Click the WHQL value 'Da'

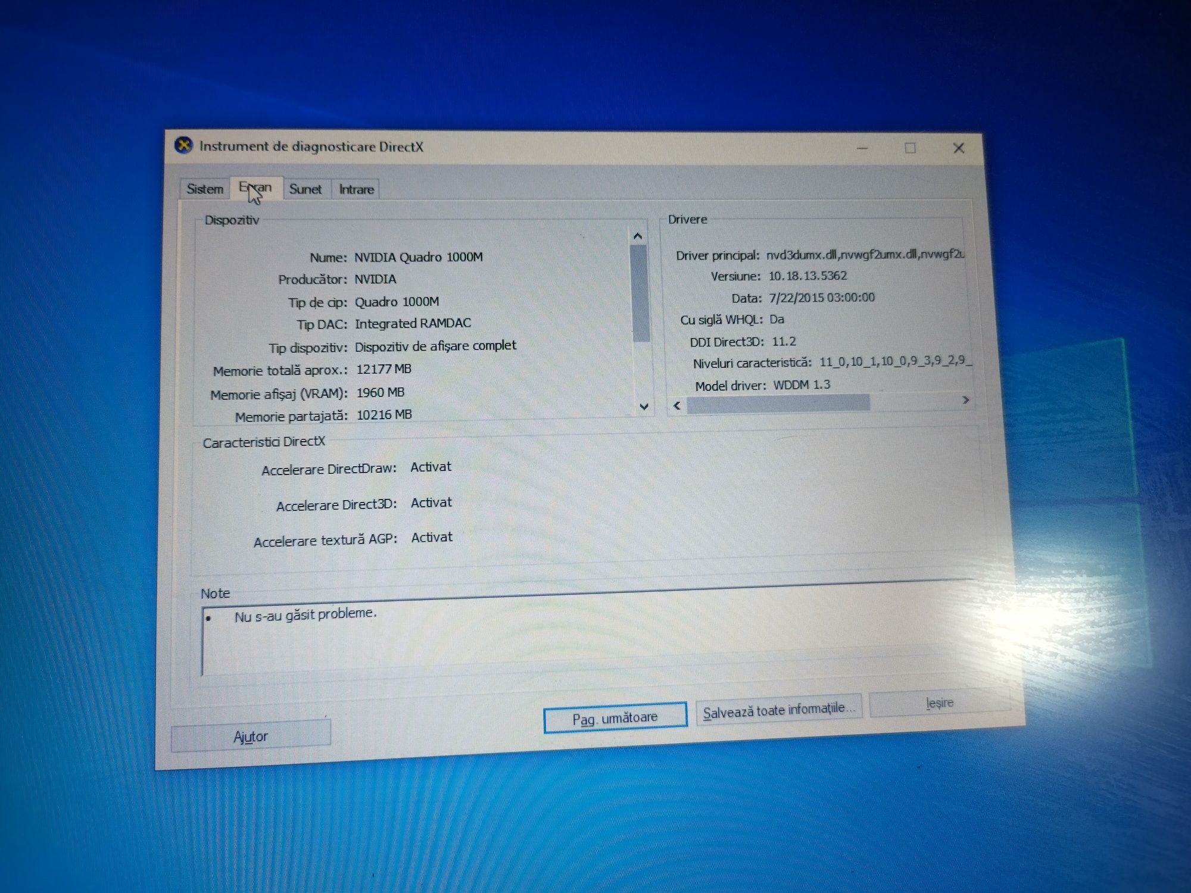pyautogui.click(x=777, y=319)
